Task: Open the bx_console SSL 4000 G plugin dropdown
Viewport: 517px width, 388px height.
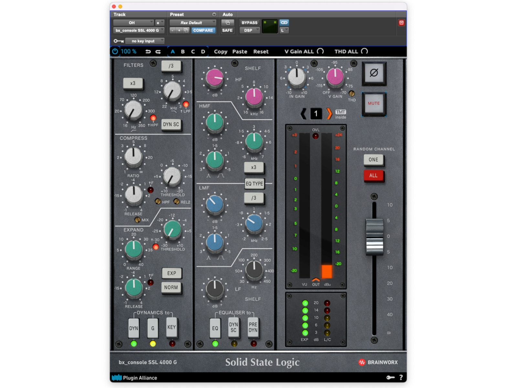Action: [139, 30]
